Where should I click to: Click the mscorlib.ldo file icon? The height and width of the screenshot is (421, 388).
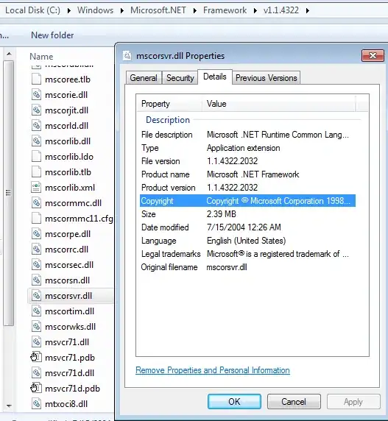point(36,157)
